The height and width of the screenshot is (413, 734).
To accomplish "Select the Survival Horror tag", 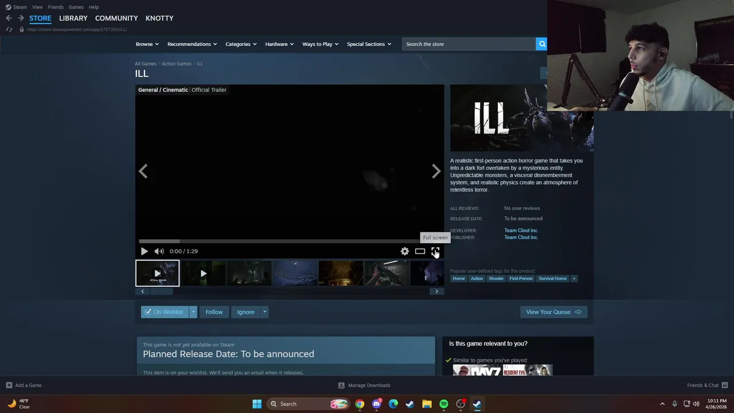I will pyautogui.click(x=553, y=279).
